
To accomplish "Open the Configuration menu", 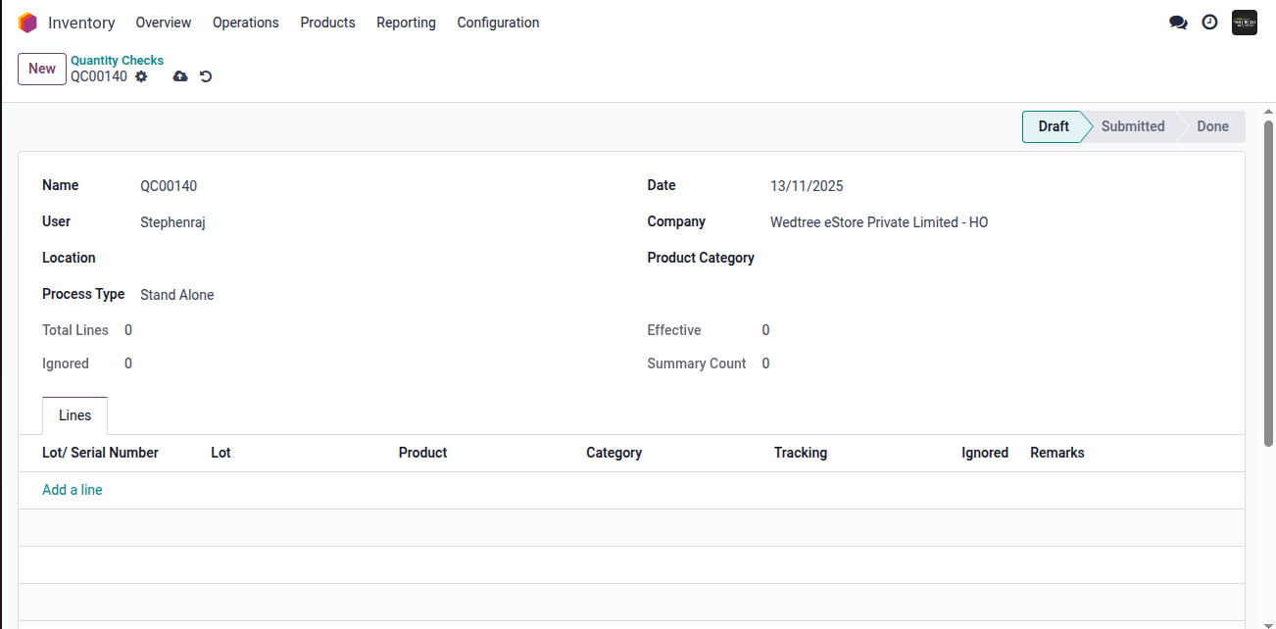I will [498, 23].
